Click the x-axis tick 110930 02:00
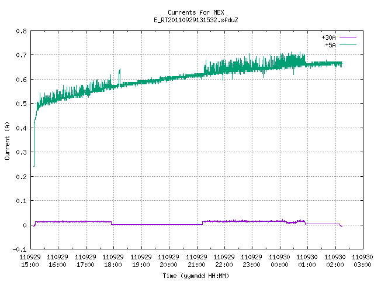This screenshot has height=281, width=374. pyautogui.click(x=335, y=261)
